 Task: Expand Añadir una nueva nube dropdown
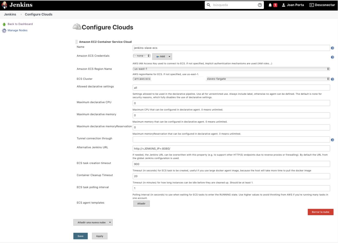[93, 222]
